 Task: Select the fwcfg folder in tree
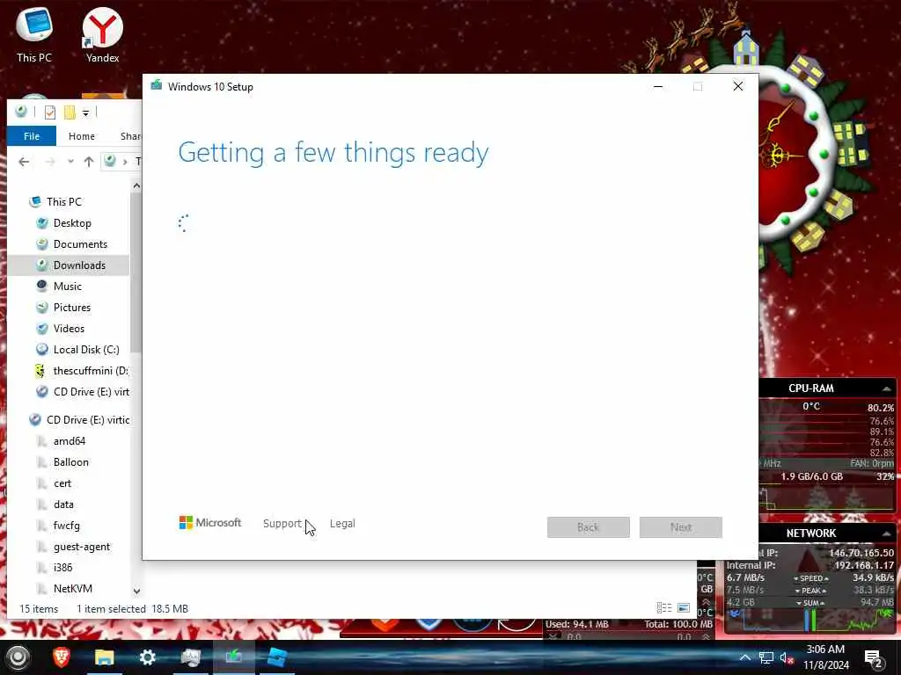coord(66,526)
